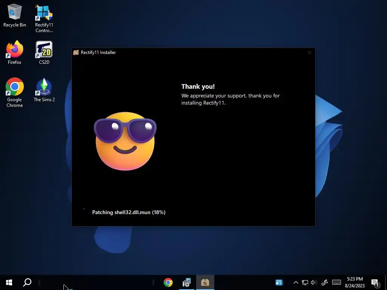Screen dimensions: 387x290
Task: Open Chrome from the taskbar
Action: [x=168, y=282]
